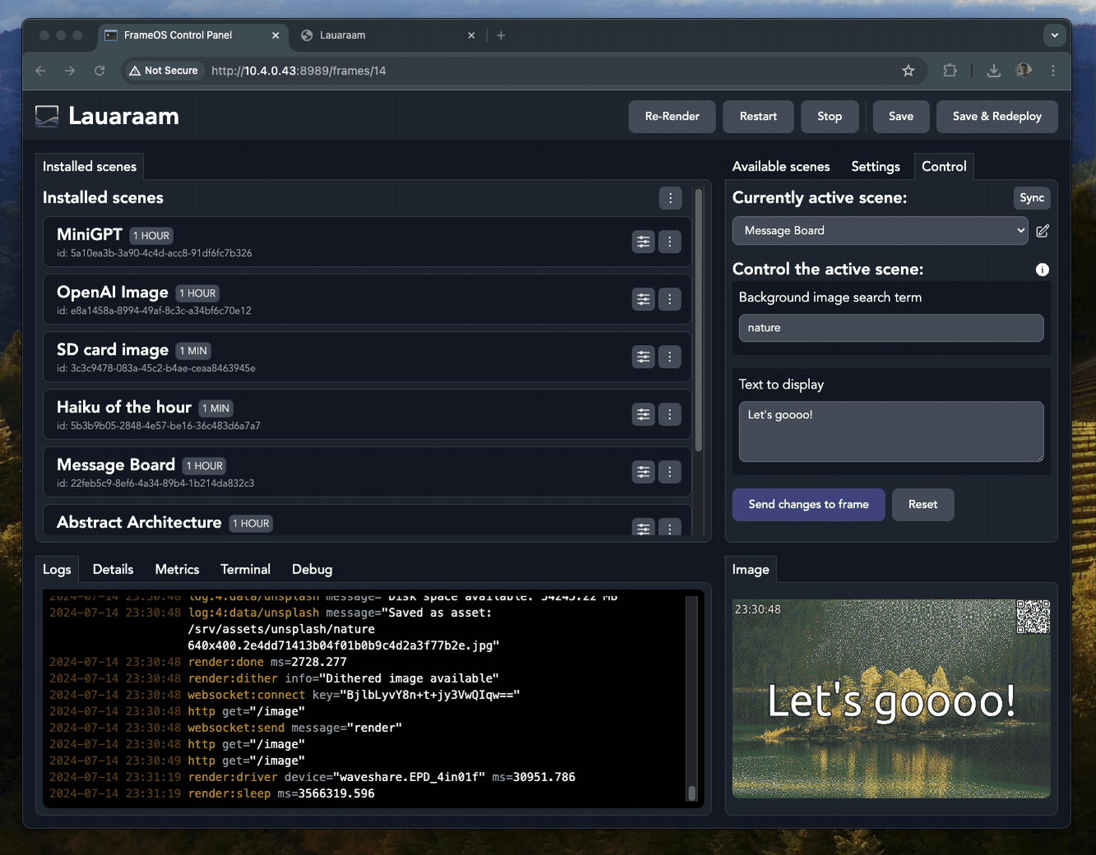Open sliders controls icon for MiniGPT scene
Screen dimensions: 1096x855
[x=643, y=241]
